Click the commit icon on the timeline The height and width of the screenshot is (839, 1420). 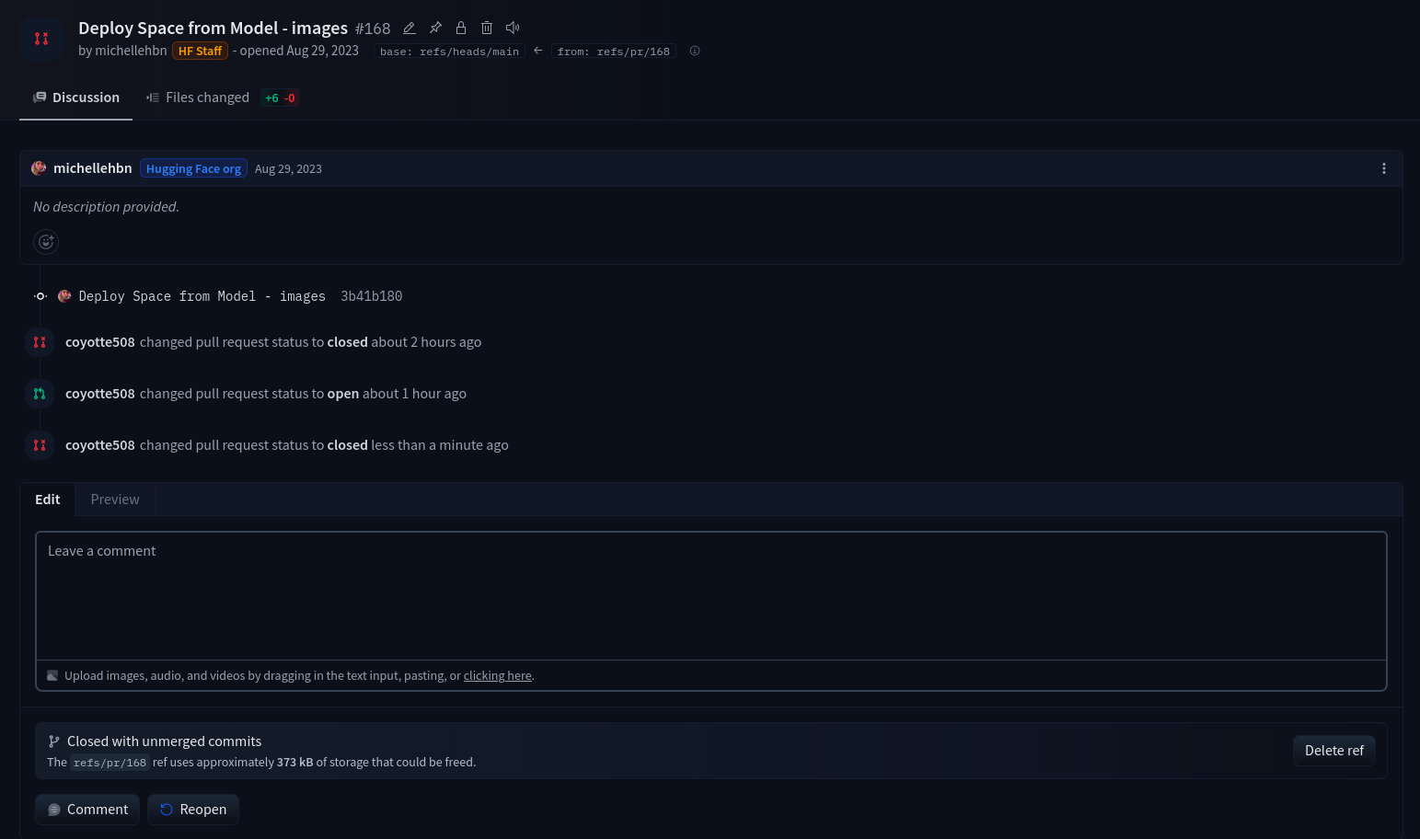(40, 296)
